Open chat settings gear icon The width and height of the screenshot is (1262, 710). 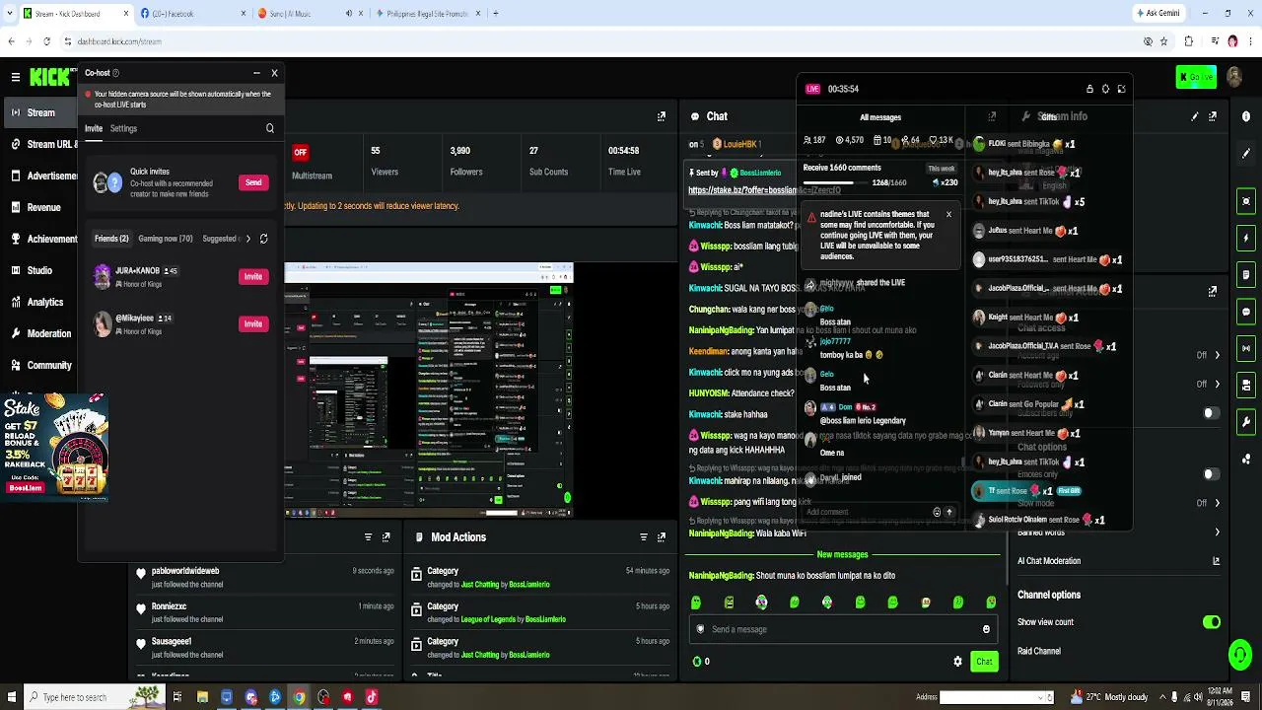[957, 662]
